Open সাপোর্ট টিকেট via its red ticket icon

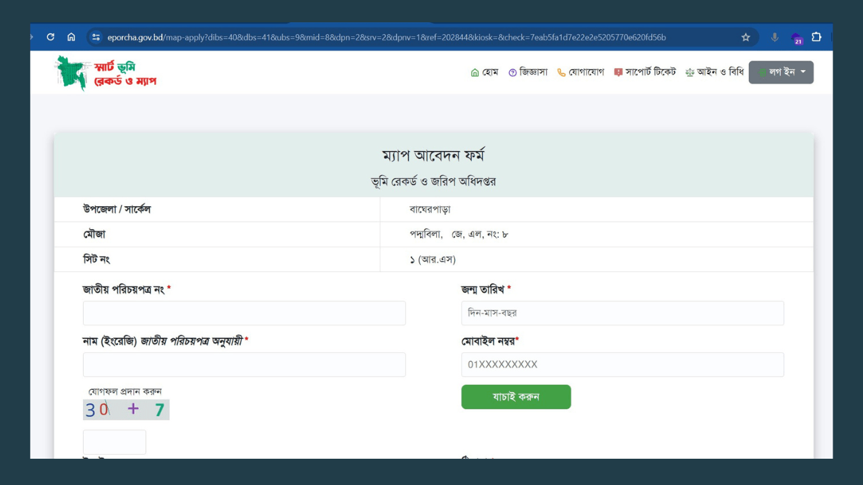click(x=618, y=72)
